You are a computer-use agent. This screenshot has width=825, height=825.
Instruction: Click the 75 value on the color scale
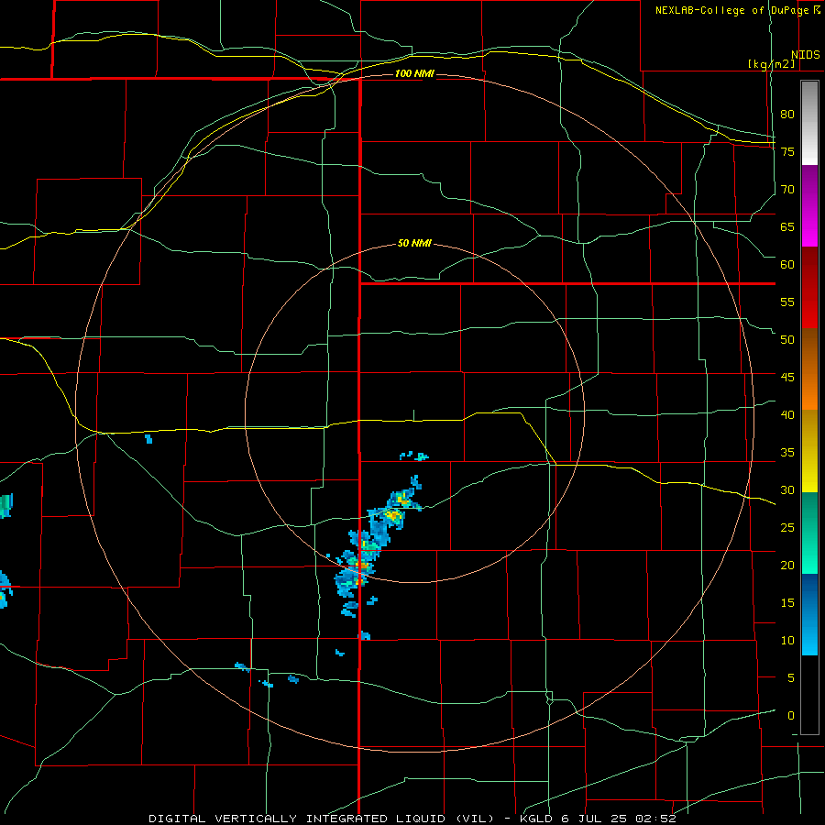pyautogui.click(x=787, y=151)
